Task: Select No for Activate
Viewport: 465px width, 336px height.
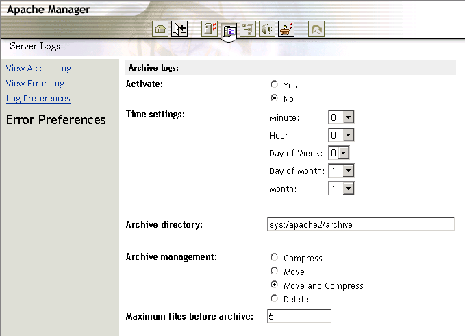Action: (x=275, y=98)
